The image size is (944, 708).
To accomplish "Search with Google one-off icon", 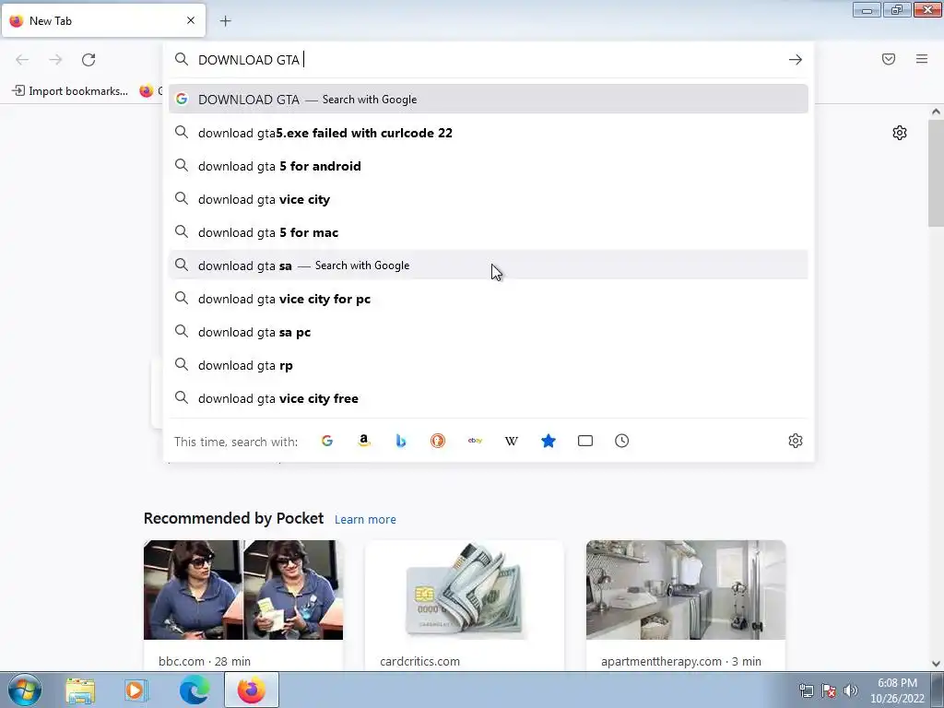I will pos(327,441).
